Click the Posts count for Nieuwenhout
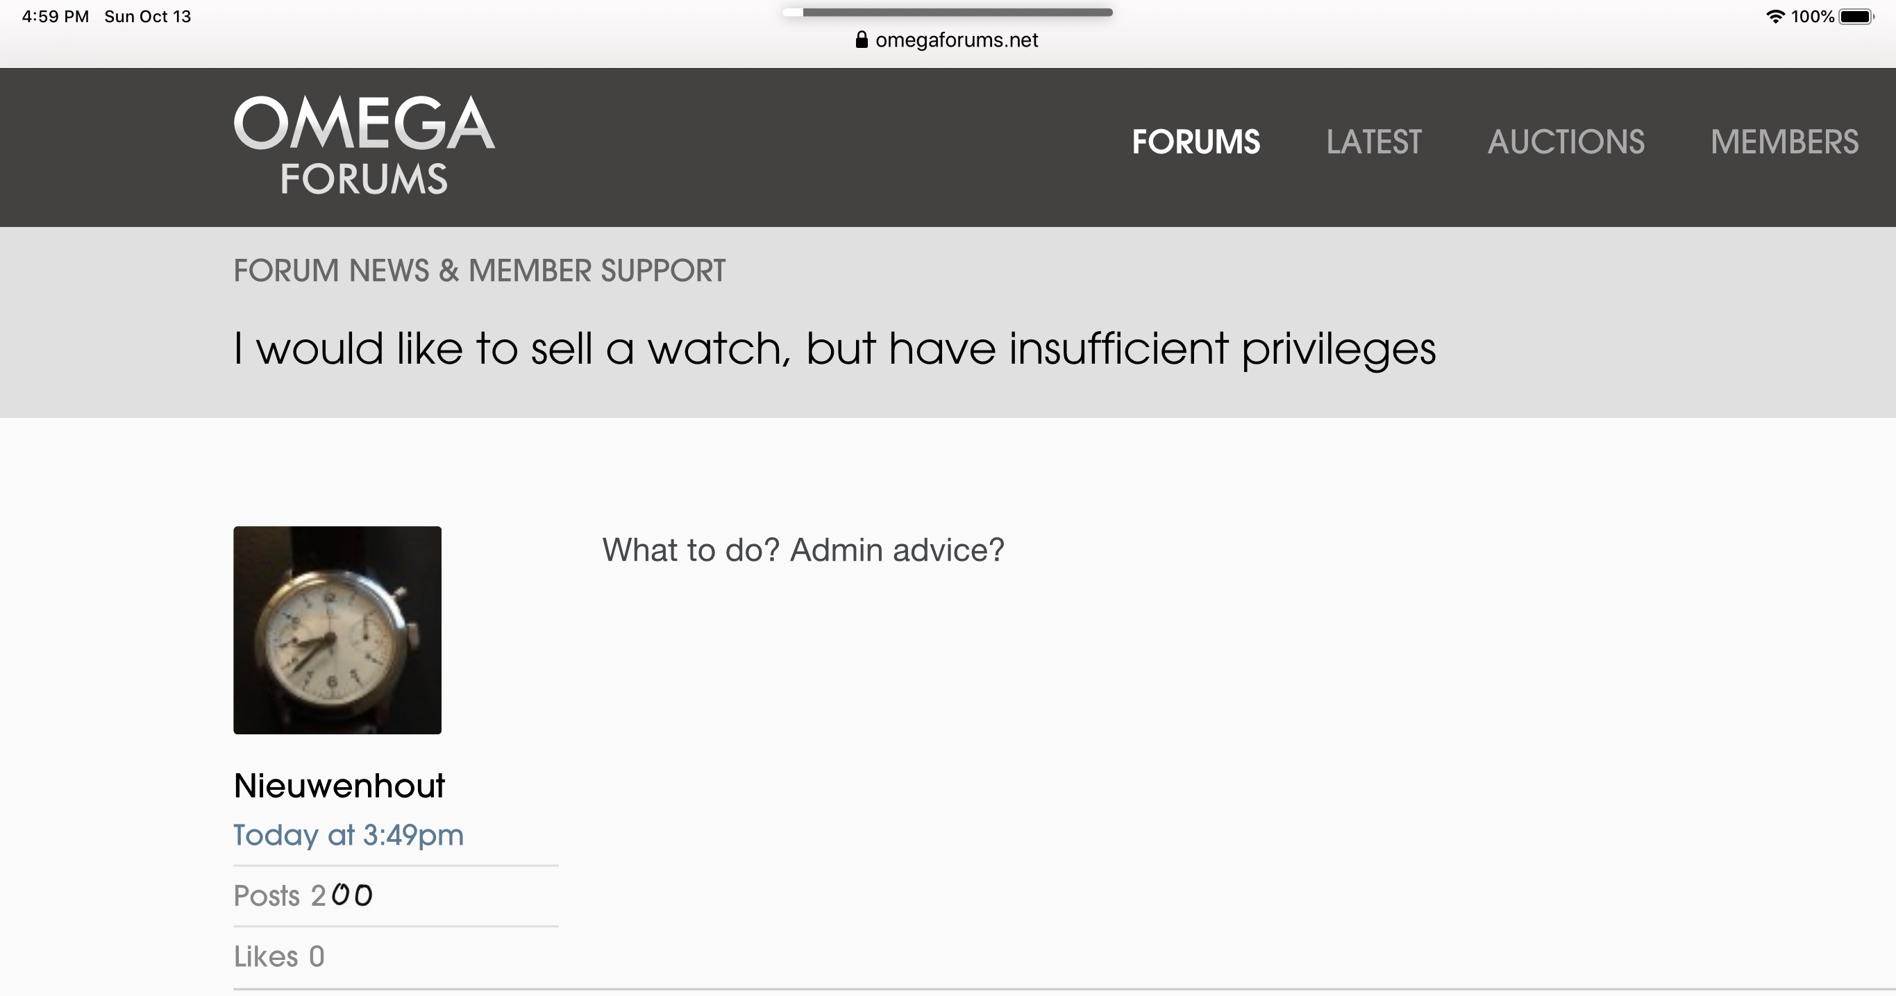The height and width of the screenshot is (996, 1896). pos(303,896)
